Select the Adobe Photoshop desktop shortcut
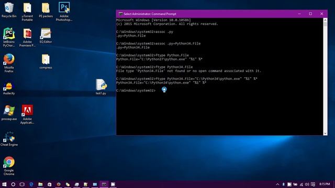Viewport: 335px width, 188px height. click(64, 11)
